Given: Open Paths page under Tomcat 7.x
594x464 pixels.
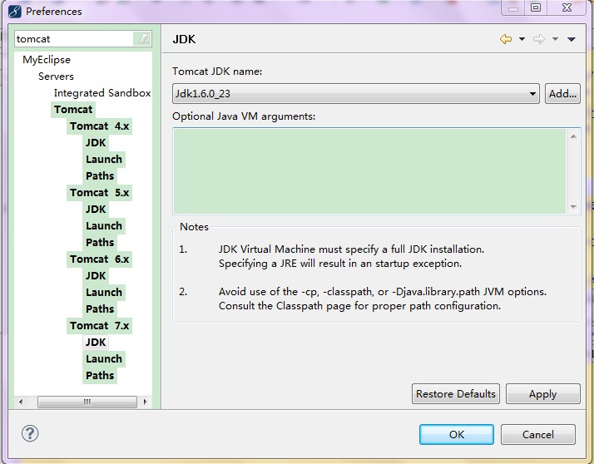Looking at the screenshot, I should coord(100,376).
